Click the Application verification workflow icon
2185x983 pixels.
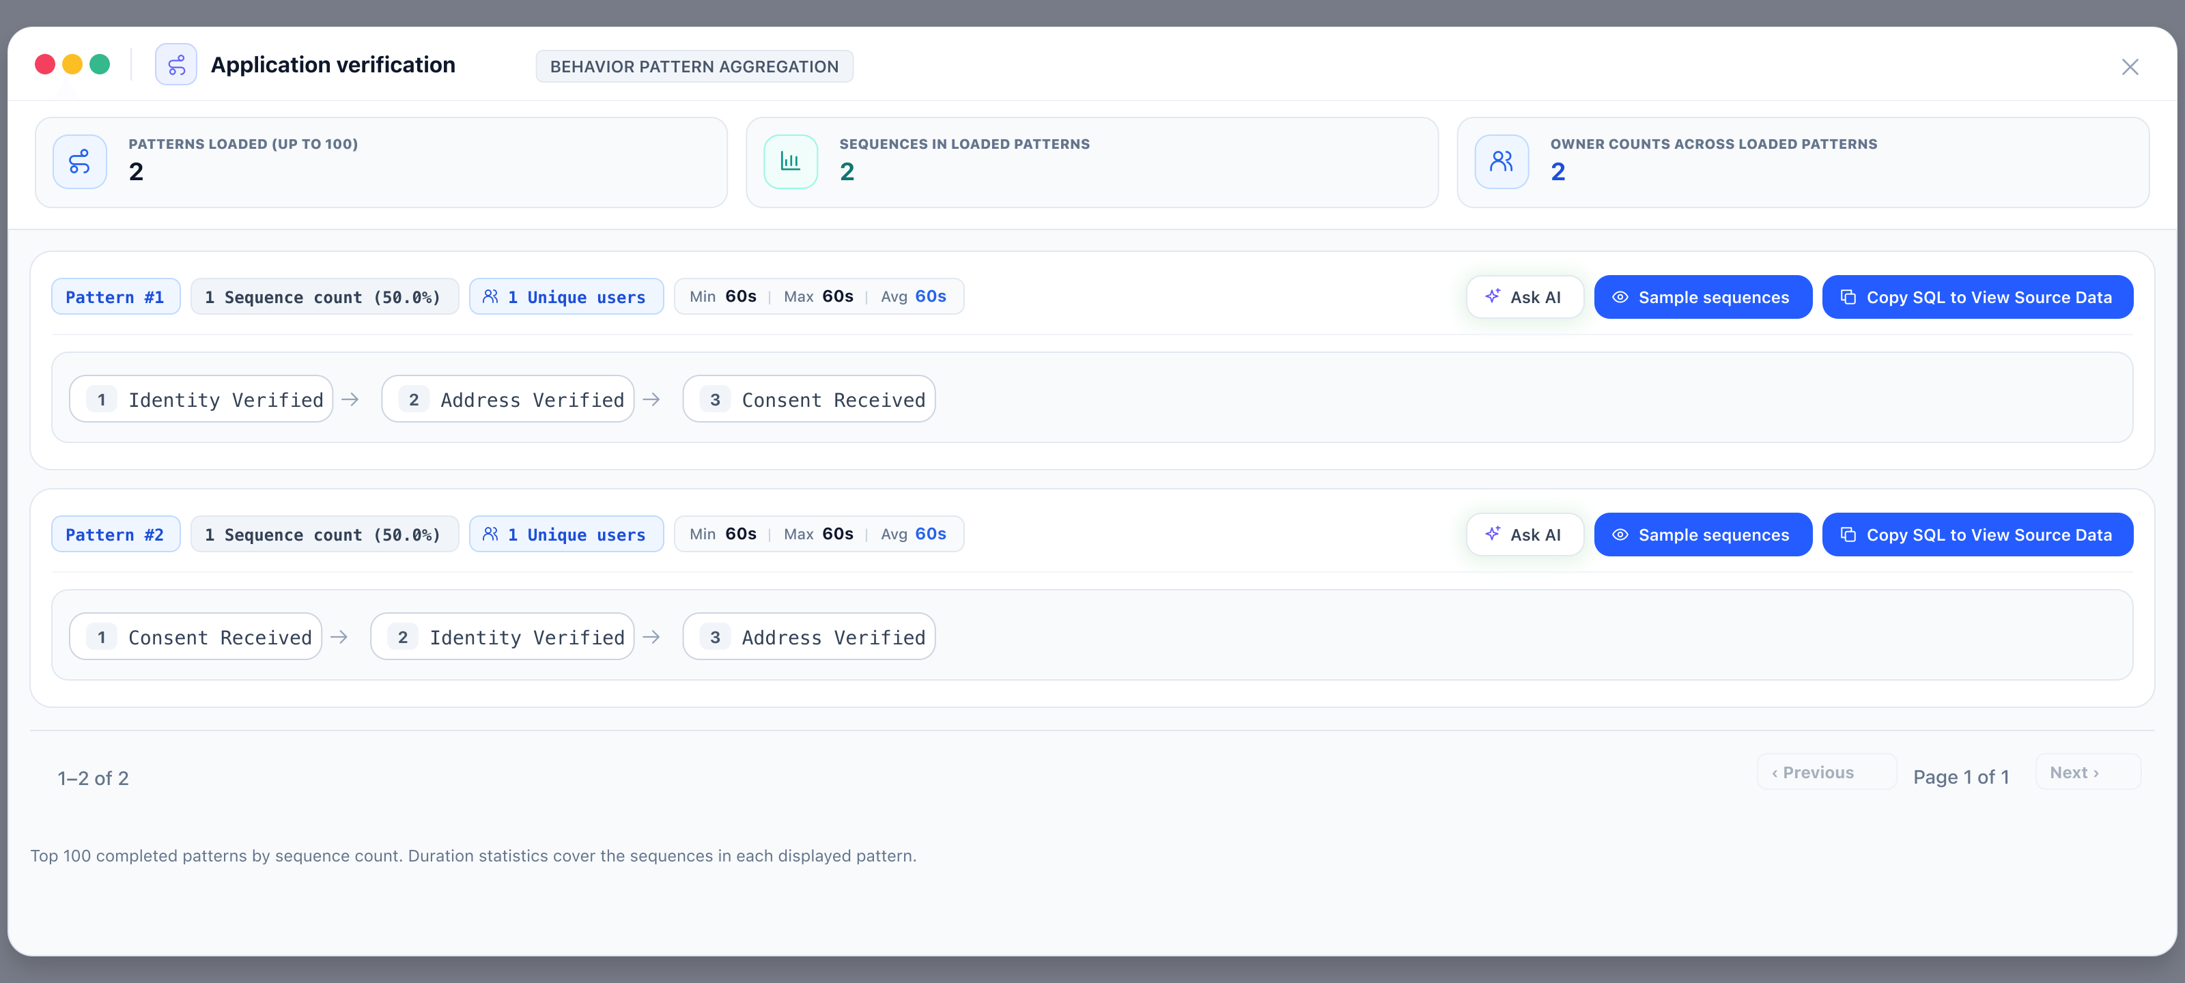point(175,66)
